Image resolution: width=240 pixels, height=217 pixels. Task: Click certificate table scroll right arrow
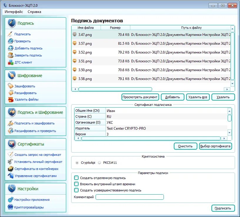click(224, 138)
